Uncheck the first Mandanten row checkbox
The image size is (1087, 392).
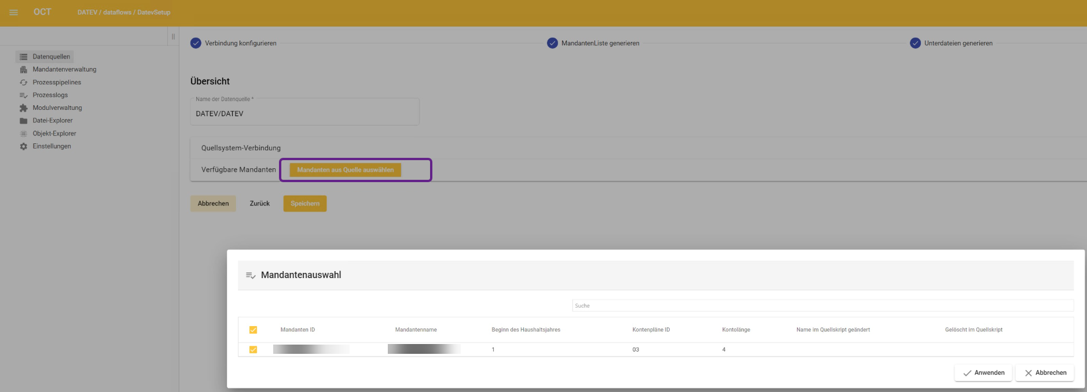[253, 349]
